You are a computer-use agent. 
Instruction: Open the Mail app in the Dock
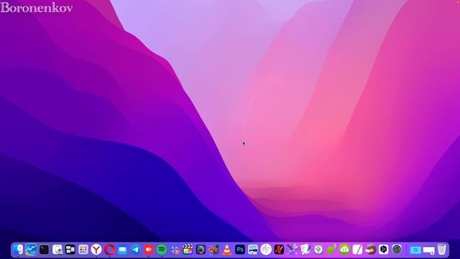(122, 250)
